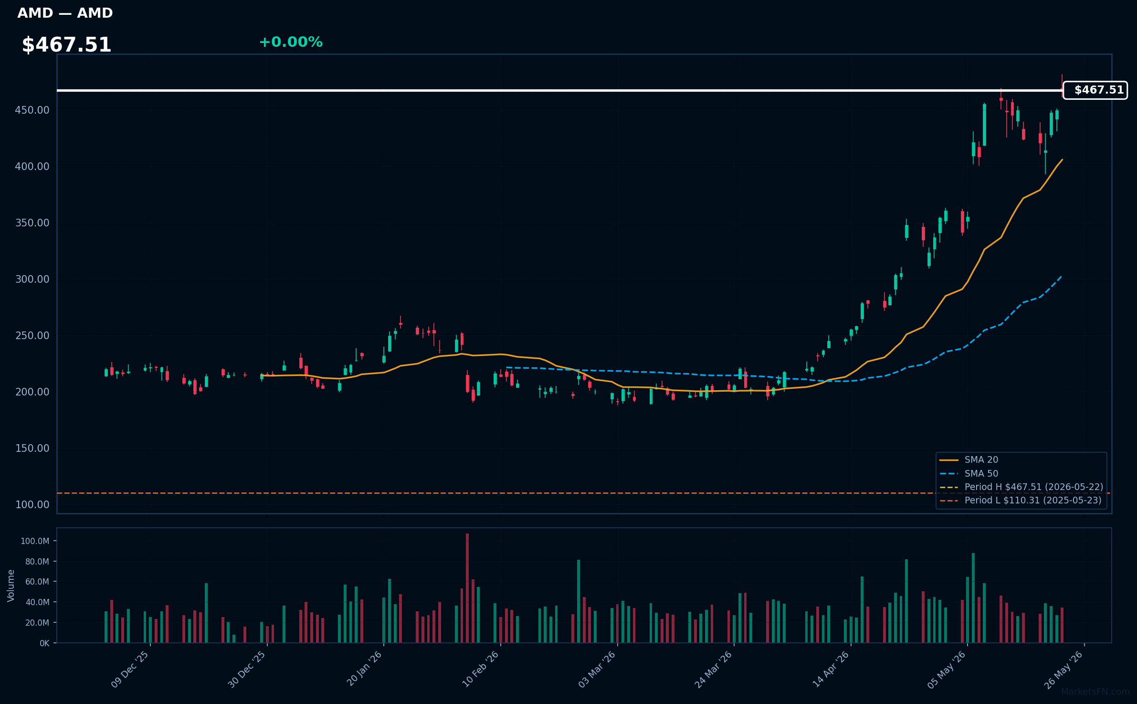The height and width of the screenshot is (704, 1137).
Task: Click the 350.00 price axis label
Action: click(32, 223)
